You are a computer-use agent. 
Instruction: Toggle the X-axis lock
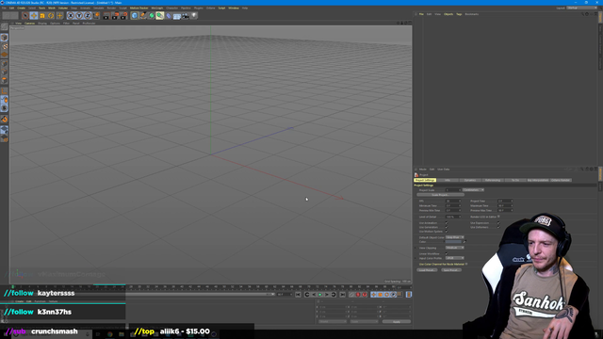(71, 16)
